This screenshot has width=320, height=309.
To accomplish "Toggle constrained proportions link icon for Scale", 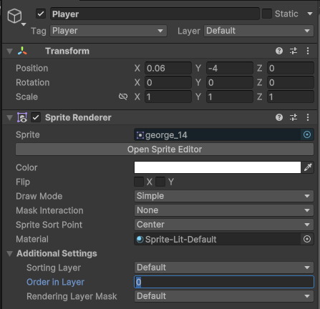I will [x=123, y=97].
